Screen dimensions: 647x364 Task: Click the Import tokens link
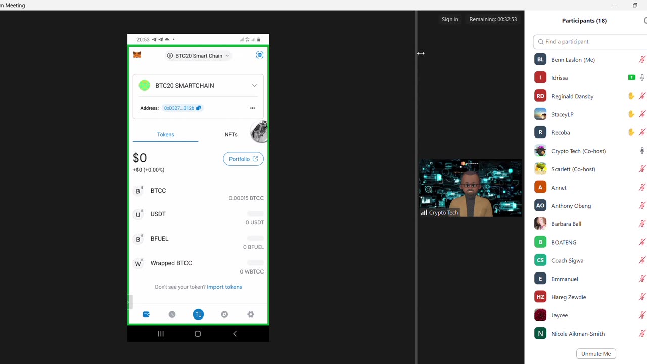pos(224,287)
